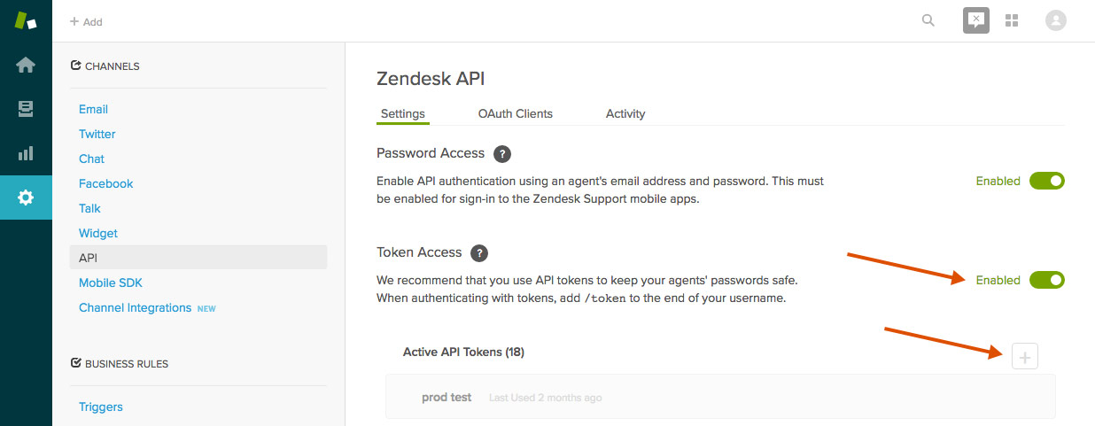Image resolution: width=1095 pixels, height=426 pixels.
Task: Open the user profile avatar
Action: coord(1055,20)
